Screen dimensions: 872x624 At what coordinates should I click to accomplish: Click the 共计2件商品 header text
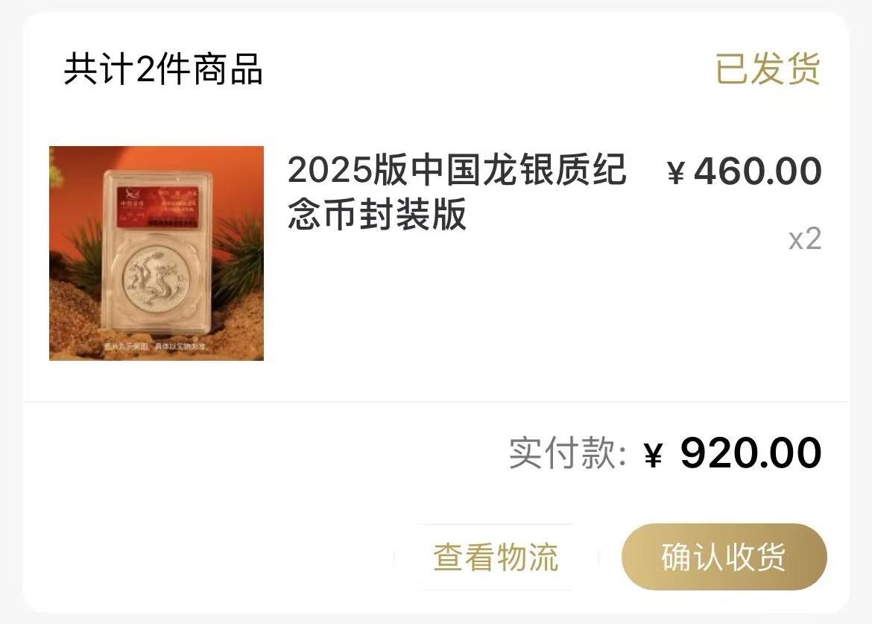coord(163,69)
